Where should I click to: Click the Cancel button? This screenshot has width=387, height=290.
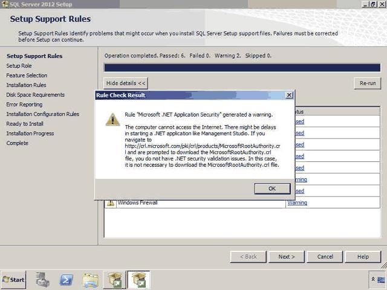[325, 257]
